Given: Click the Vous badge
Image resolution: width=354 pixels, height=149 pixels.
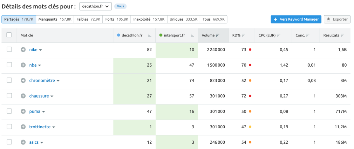Looking at the screenshot, I should click(x=120, y=6).
